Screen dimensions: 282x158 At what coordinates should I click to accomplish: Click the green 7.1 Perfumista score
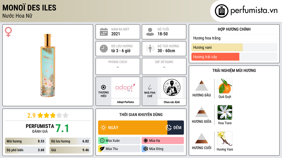pos(62,128)
